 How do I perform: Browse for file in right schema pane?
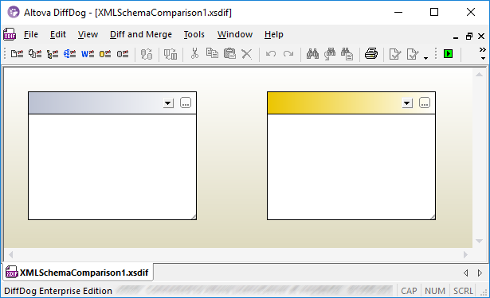[425, 103]
